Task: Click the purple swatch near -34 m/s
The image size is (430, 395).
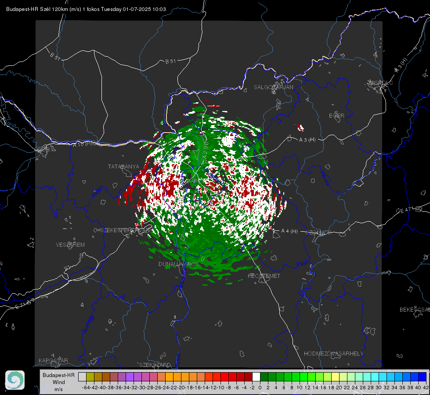Action: [130, 377]
